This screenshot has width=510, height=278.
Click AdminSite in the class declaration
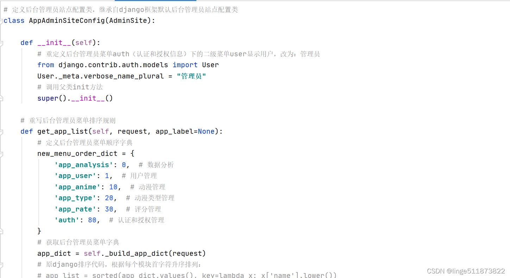point(128,21)
